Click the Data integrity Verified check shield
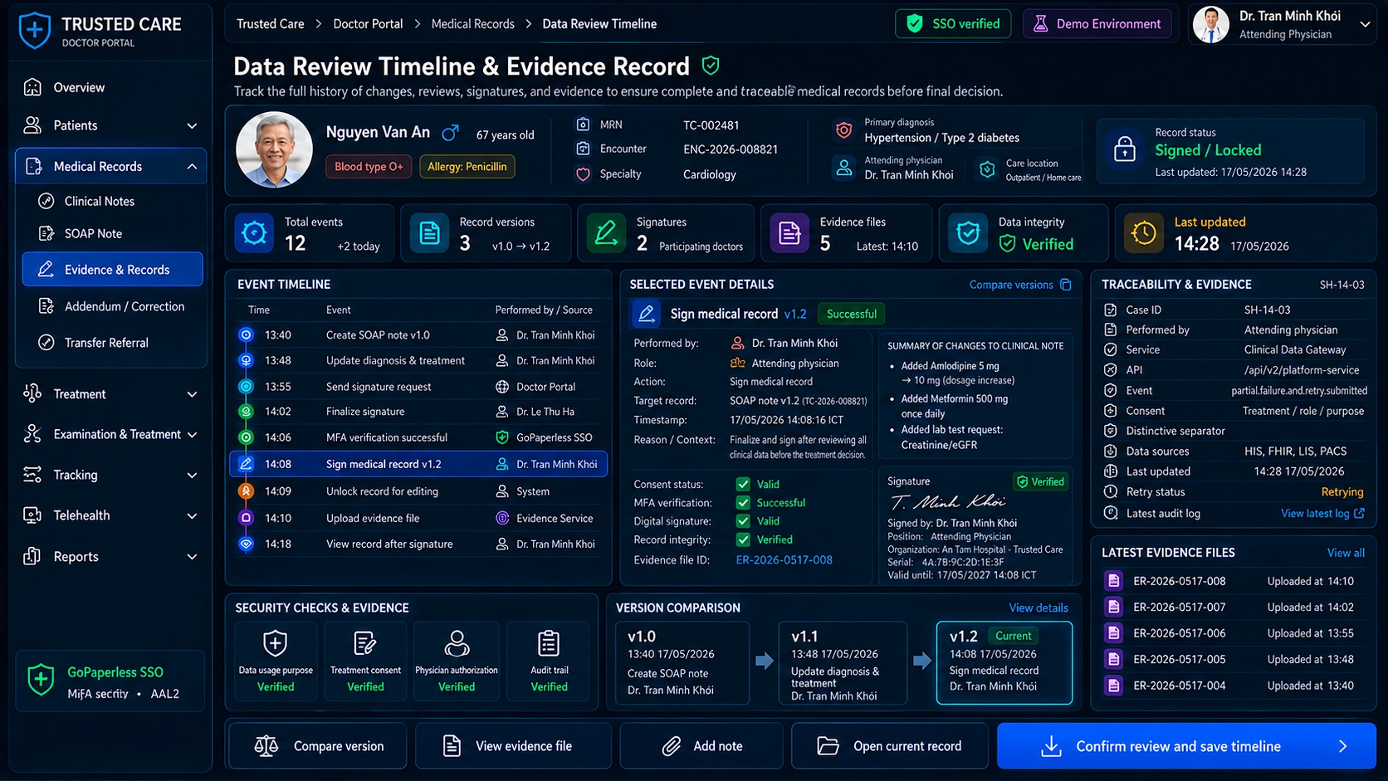 [1007, 244]
